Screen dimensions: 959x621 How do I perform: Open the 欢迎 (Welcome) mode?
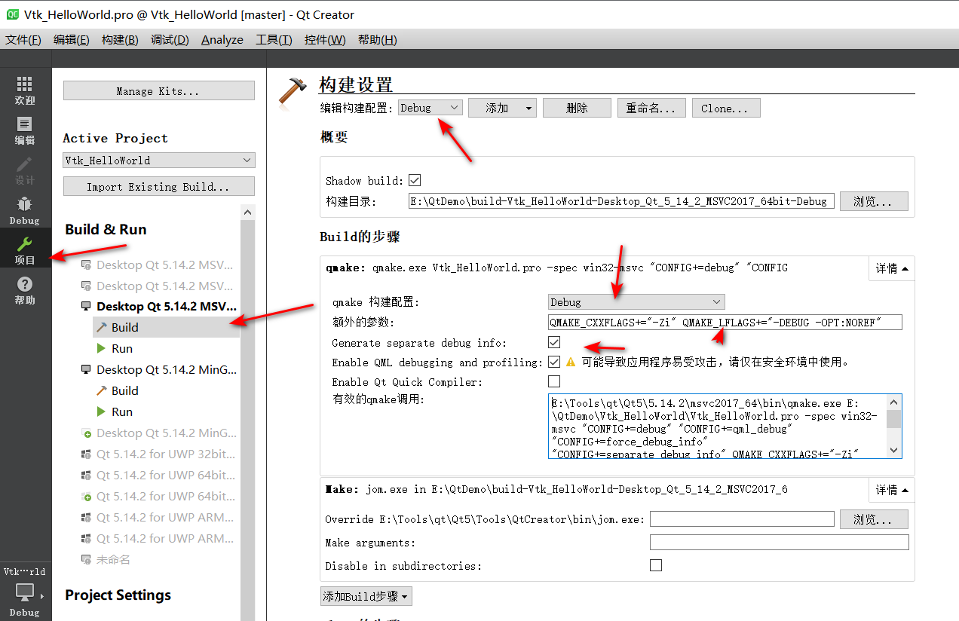point(25,90)
